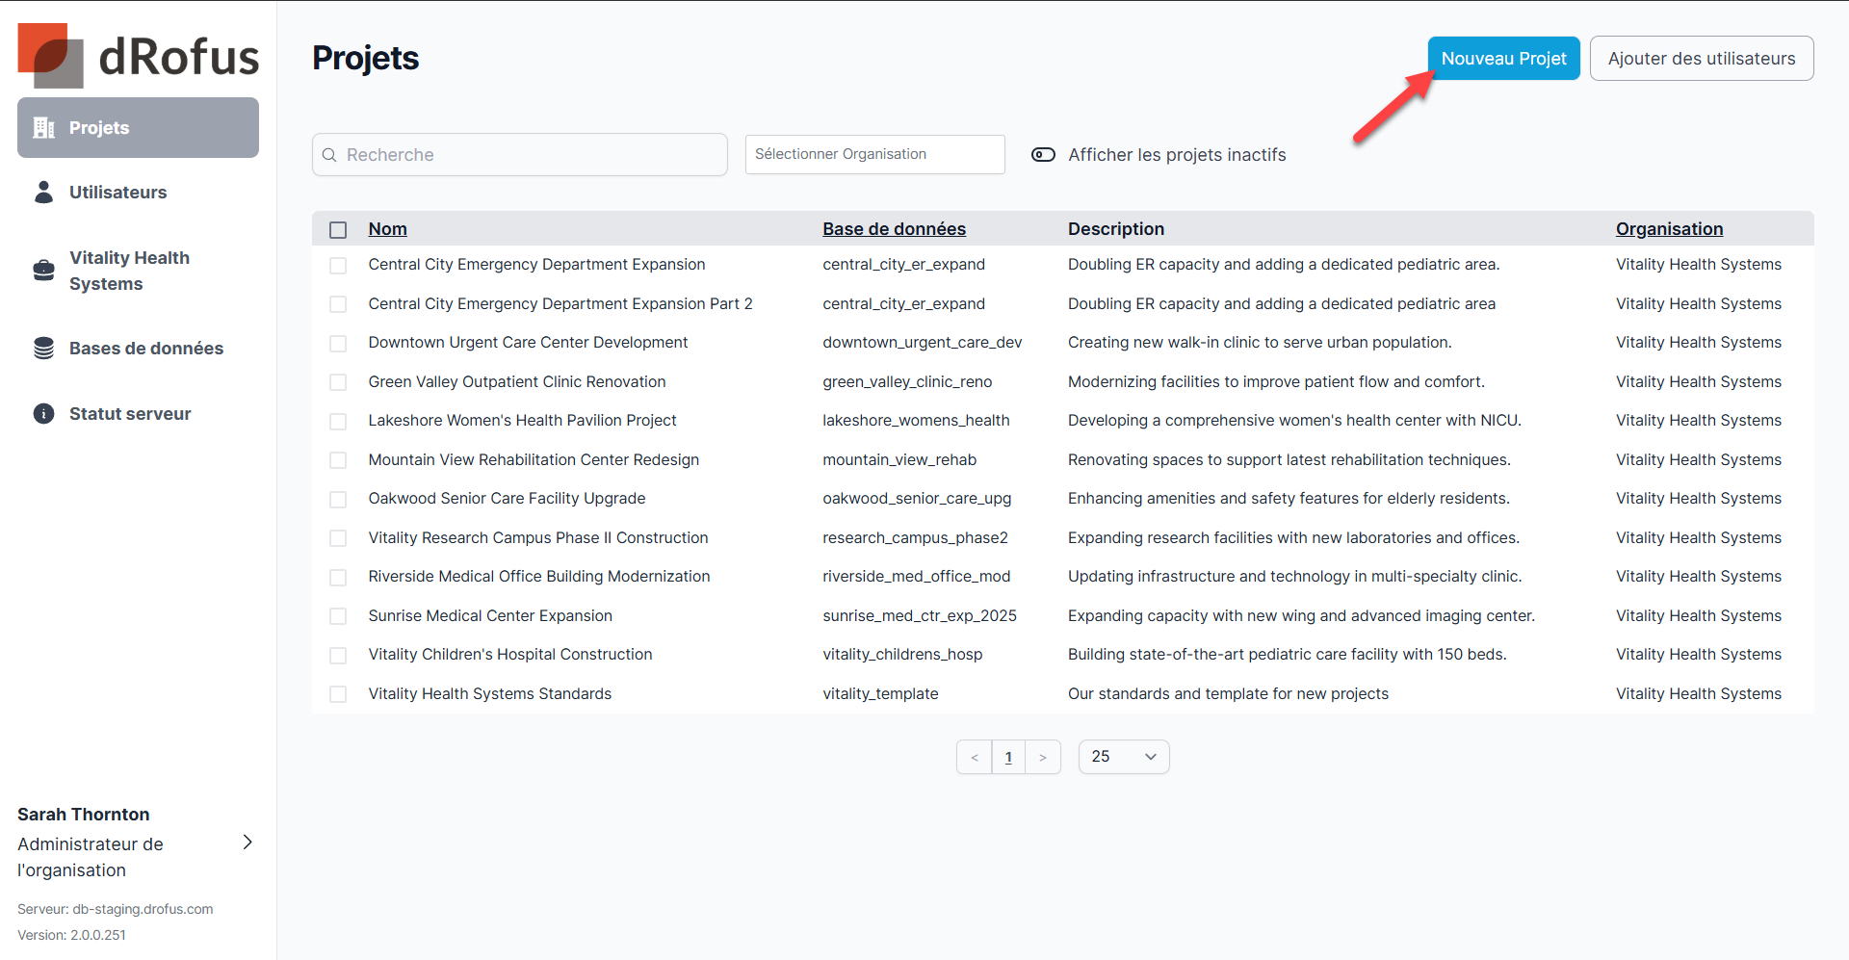Click the Statut serveur info icon

click(44, 414)
